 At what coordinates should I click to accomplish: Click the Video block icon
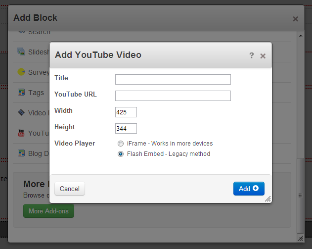click(x=21, y=112)
